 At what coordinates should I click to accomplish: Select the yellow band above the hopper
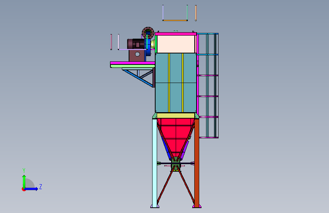pos(176,116)
